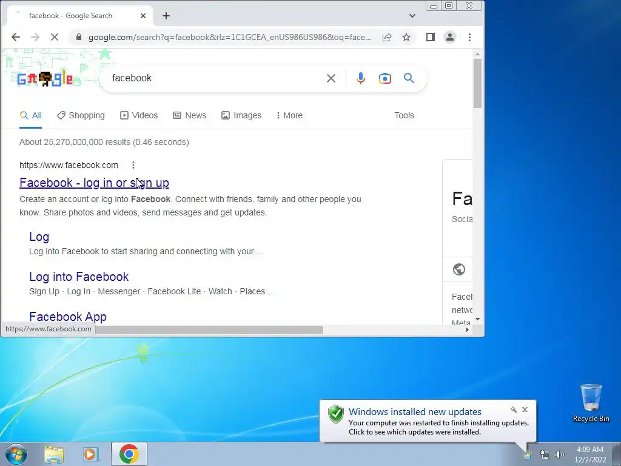Open Chrome side panel

click(x=431, y=37)
